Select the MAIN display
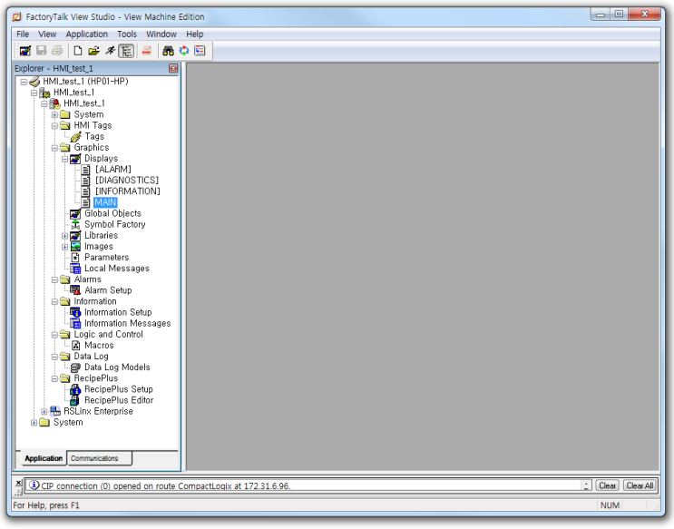The height and width of the screenshot is (529, 674). (x=105, y=202)
